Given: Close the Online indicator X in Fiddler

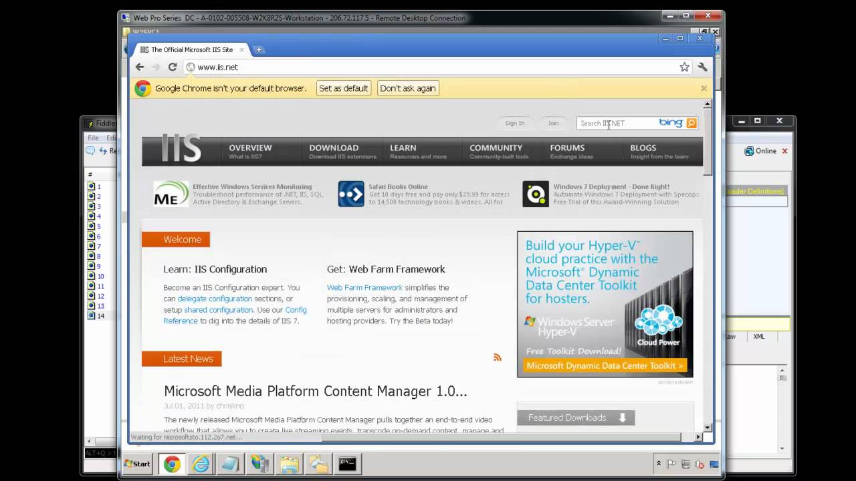Looking at the screenshot, I should click(785, 151).
